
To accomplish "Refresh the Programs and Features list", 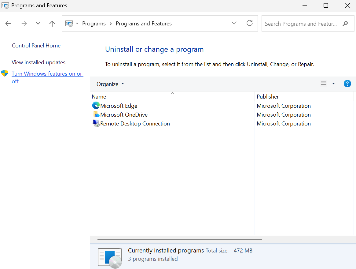I will click(250, 23).
